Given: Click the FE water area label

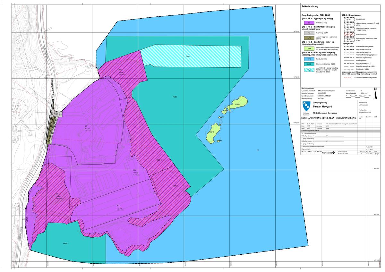Looking at the screenshot, I should point(257,150).
